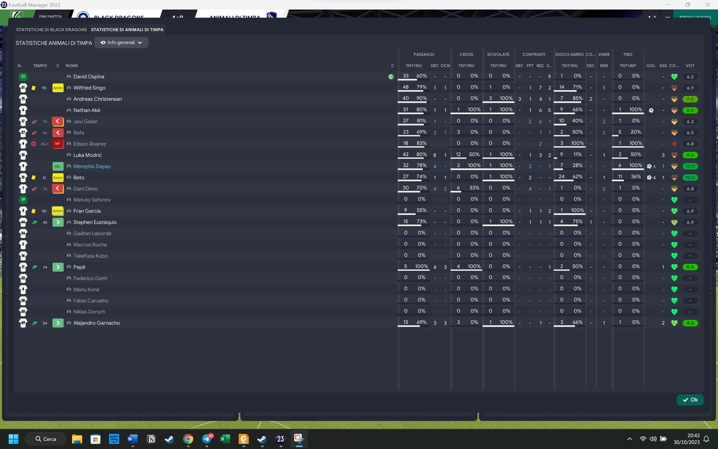Click the green subbed-on arrow for Pepê

58,267
